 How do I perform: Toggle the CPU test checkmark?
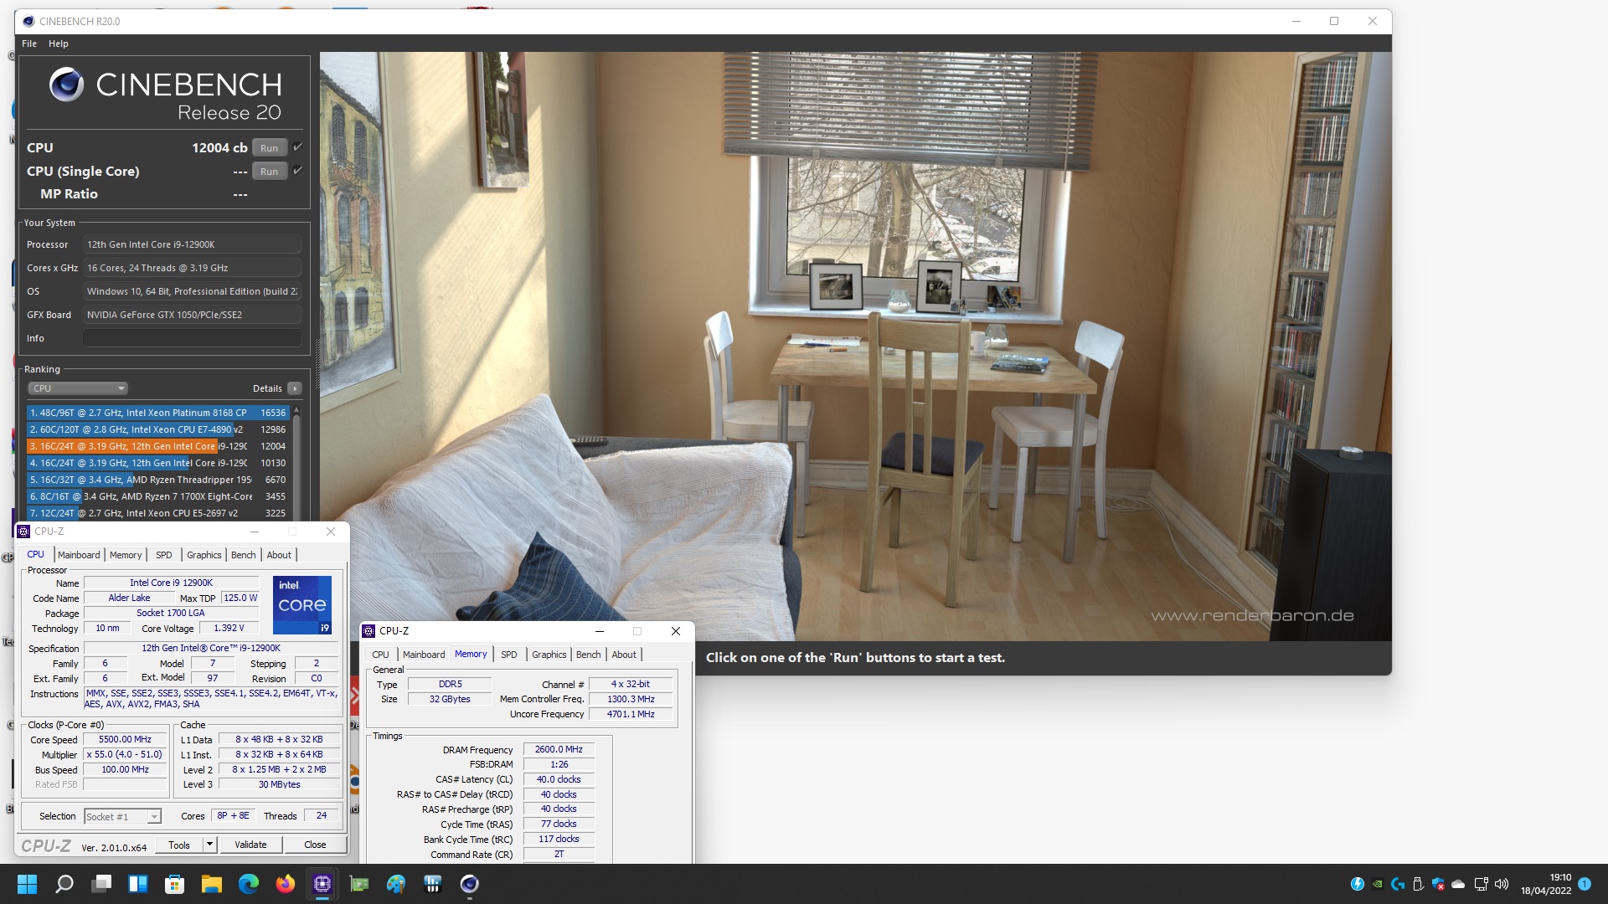297,147
